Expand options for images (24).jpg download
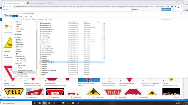The height and width of the screenshot is (105, 188). point(133,97)
